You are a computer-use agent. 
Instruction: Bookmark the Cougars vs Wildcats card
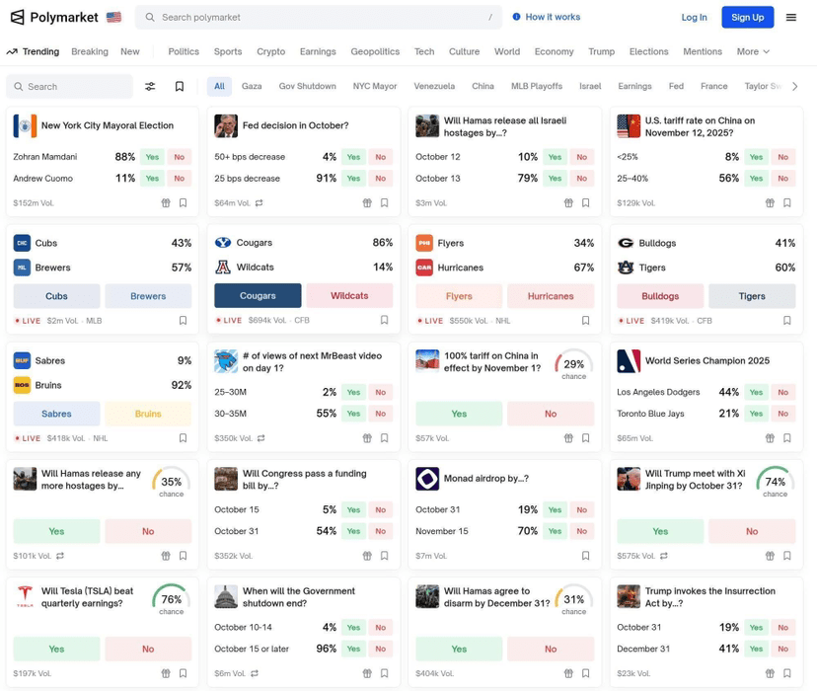[384, 320]
